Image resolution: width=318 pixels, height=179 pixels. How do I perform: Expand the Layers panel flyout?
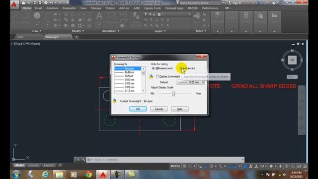(160, 31)
